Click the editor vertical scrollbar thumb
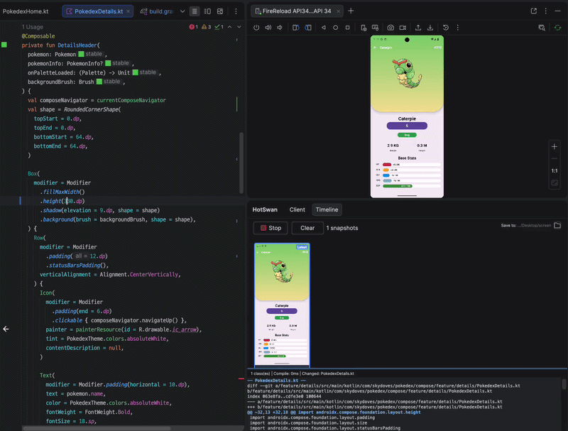568x431 pixels. pos(241,163)
